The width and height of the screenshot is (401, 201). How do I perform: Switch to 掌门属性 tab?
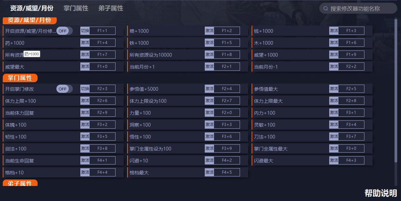(76, 8)
